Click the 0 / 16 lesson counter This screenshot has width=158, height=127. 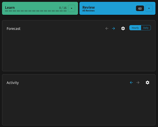click(63, 8)
